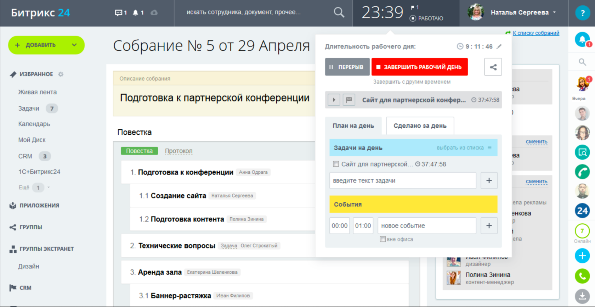This screenshot has height=307, width=595.
Task: Click the 00:00 event start time field
Action: [x=340, y=226]
